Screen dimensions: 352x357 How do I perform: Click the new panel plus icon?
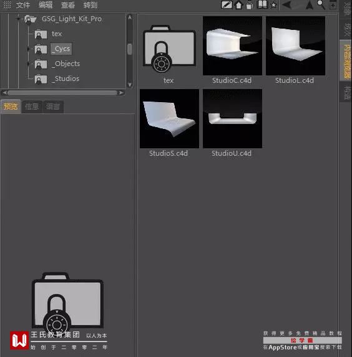pos(333,5)
